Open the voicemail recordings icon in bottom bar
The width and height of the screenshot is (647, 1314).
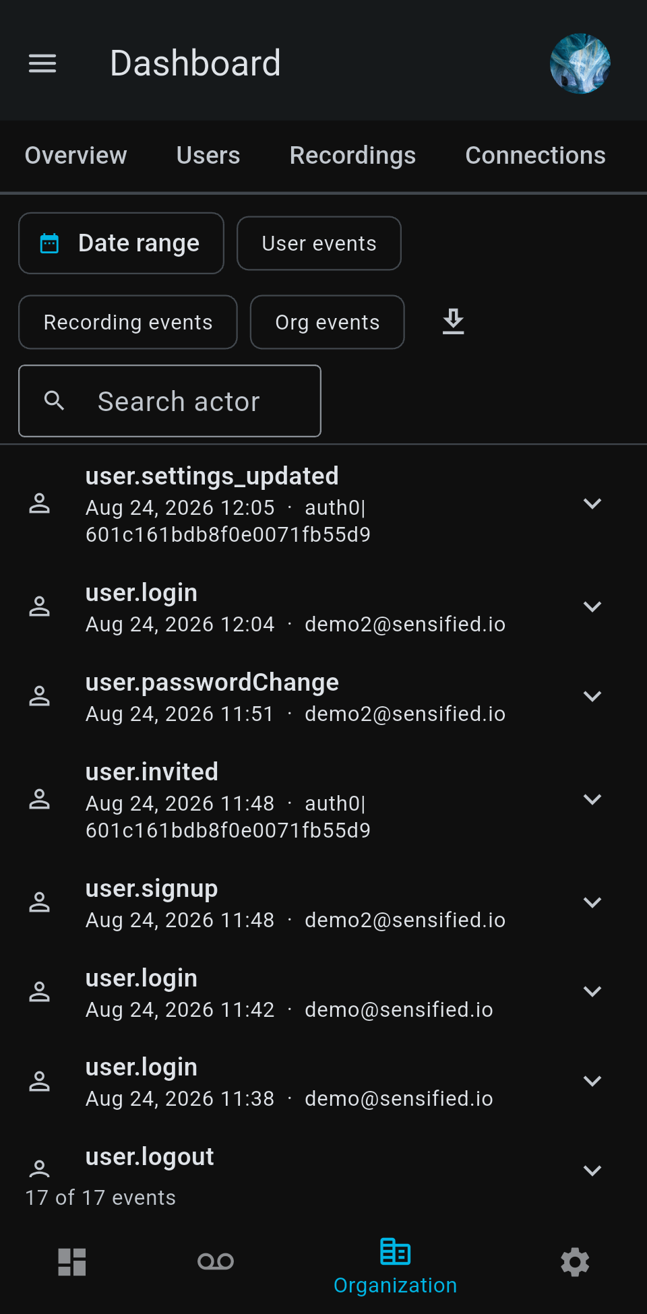[216, 1261]
